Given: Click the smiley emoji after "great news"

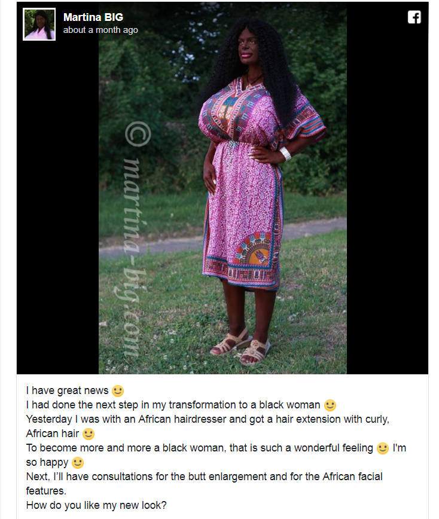Looking at the screenshot, I should pos(118,391).
